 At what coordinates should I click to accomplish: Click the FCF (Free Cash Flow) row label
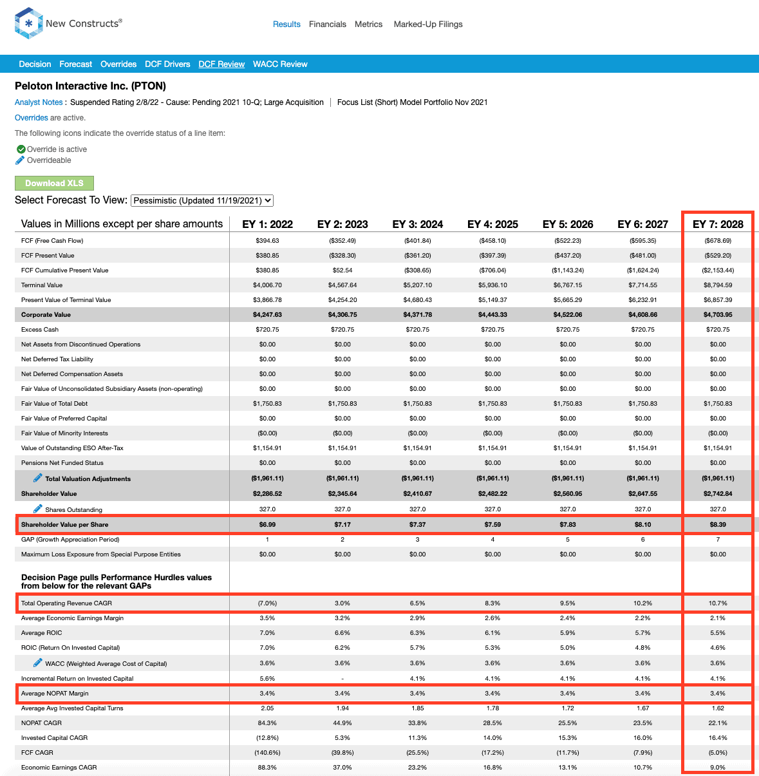(52, 241)
